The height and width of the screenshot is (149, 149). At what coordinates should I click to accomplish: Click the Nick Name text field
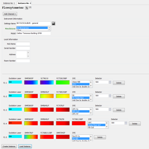click(23, 44)
